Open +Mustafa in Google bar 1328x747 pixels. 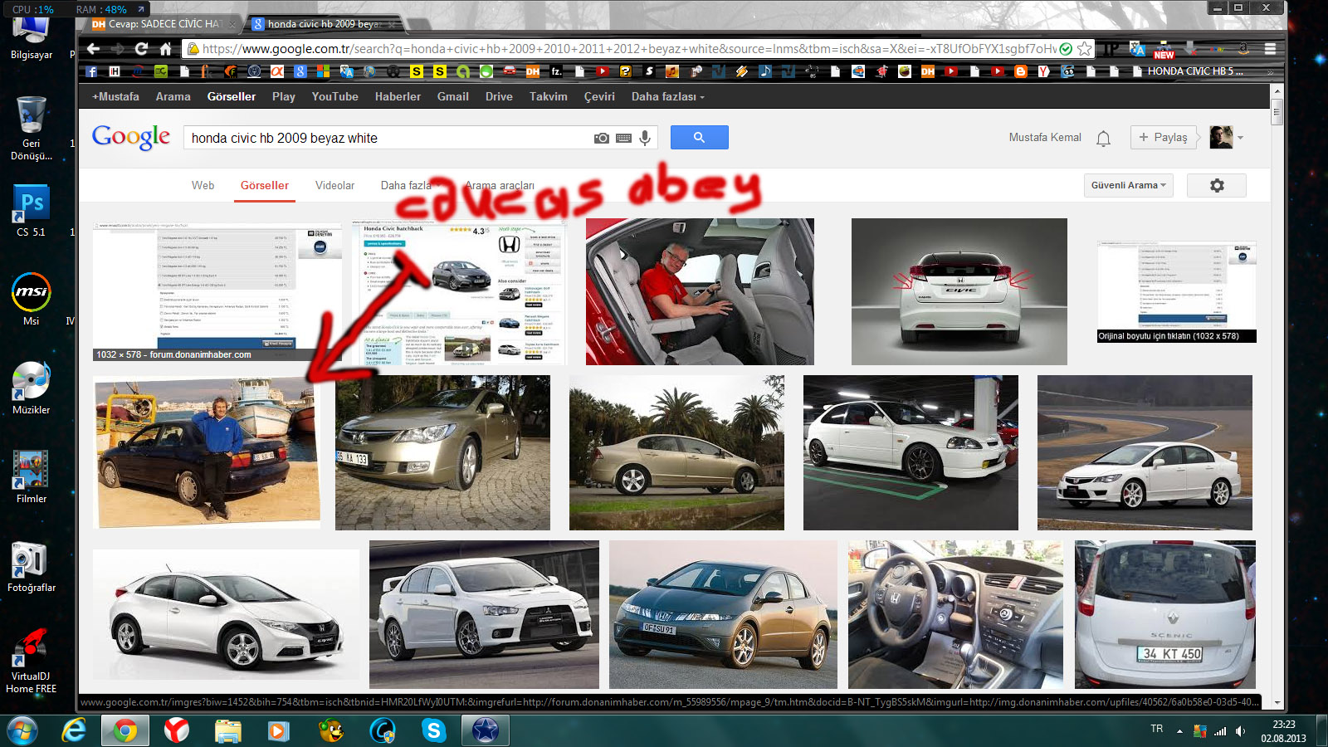115,96
